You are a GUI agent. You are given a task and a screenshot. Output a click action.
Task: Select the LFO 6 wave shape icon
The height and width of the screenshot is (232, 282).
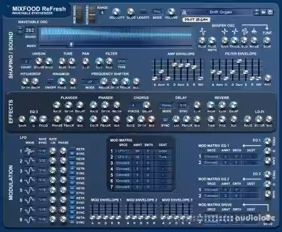tap(29, 200)
